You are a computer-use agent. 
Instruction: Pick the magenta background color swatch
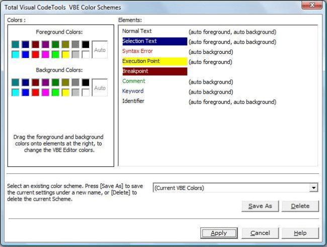click(45, 93)
